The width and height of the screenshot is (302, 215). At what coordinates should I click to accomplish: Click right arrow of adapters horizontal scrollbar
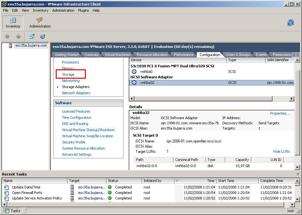pos(292,98)
